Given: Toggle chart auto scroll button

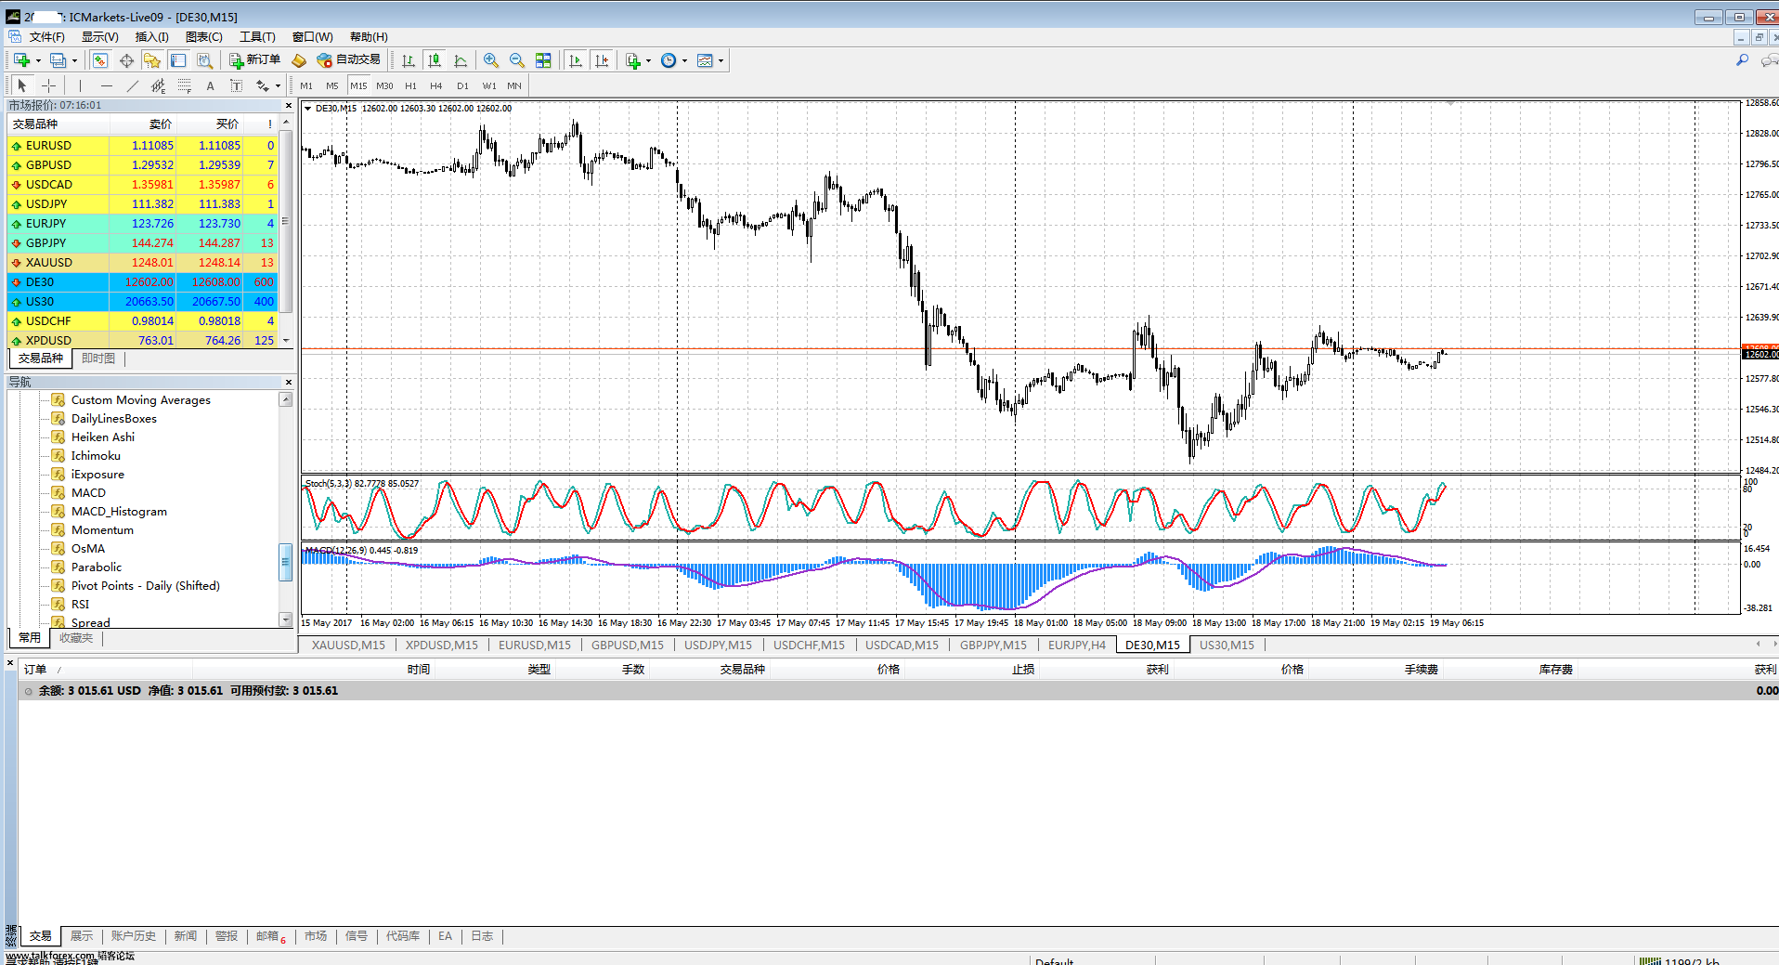Looking at the screenshot, I should [576, 60].
